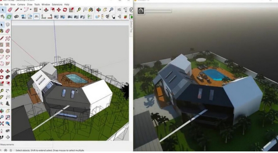This screenshot has height=153, width=278.
Task: Activate the Rotate tool in top toolbar
Action: pos(65,9)
